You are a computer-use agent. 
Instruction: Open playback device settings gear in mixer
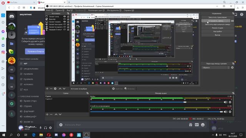click(x=230, y=112)
